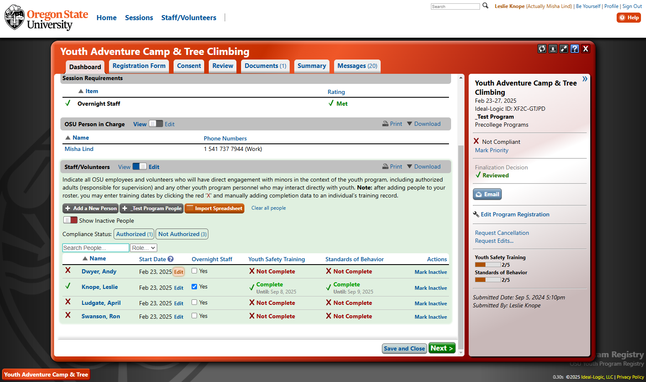Click the Next > button

click(x=442, y=348)
